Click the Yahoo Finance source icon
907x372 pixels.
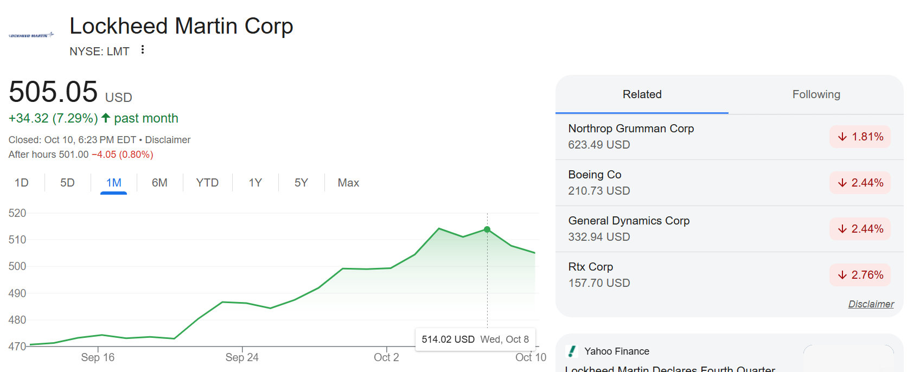[572, 351]
